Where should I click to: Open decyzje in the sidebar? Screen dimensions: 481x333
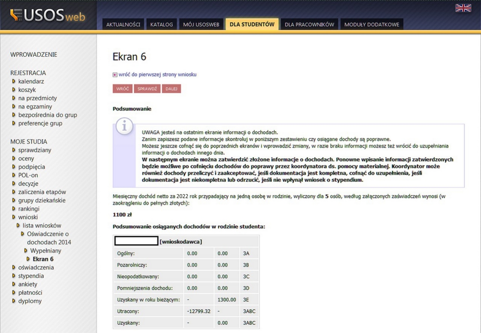pos(28,184)
